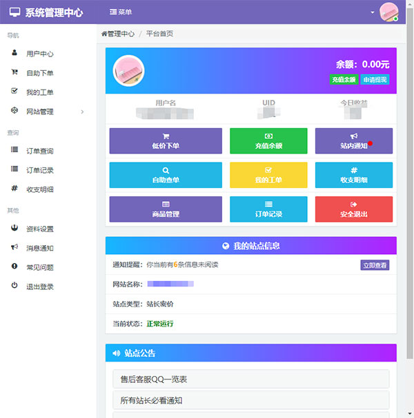Open 售后客服QQ一览表 announcement
This screenshot has height=418, width=414.
tap(250, 379)
